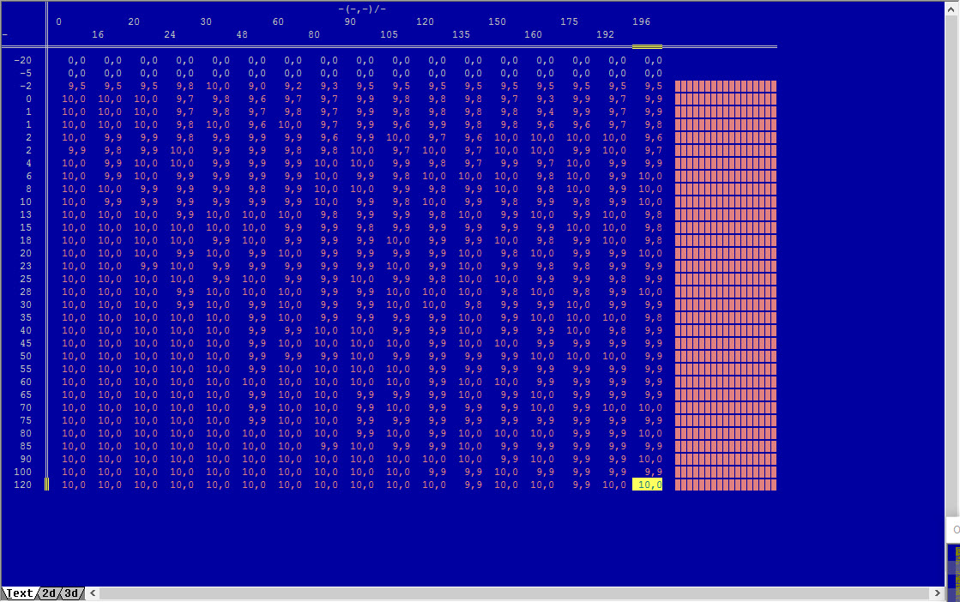This screenshot has height=602, width=960.
Task: Click the pink bar beside row -2
Action: click(725, 86)
